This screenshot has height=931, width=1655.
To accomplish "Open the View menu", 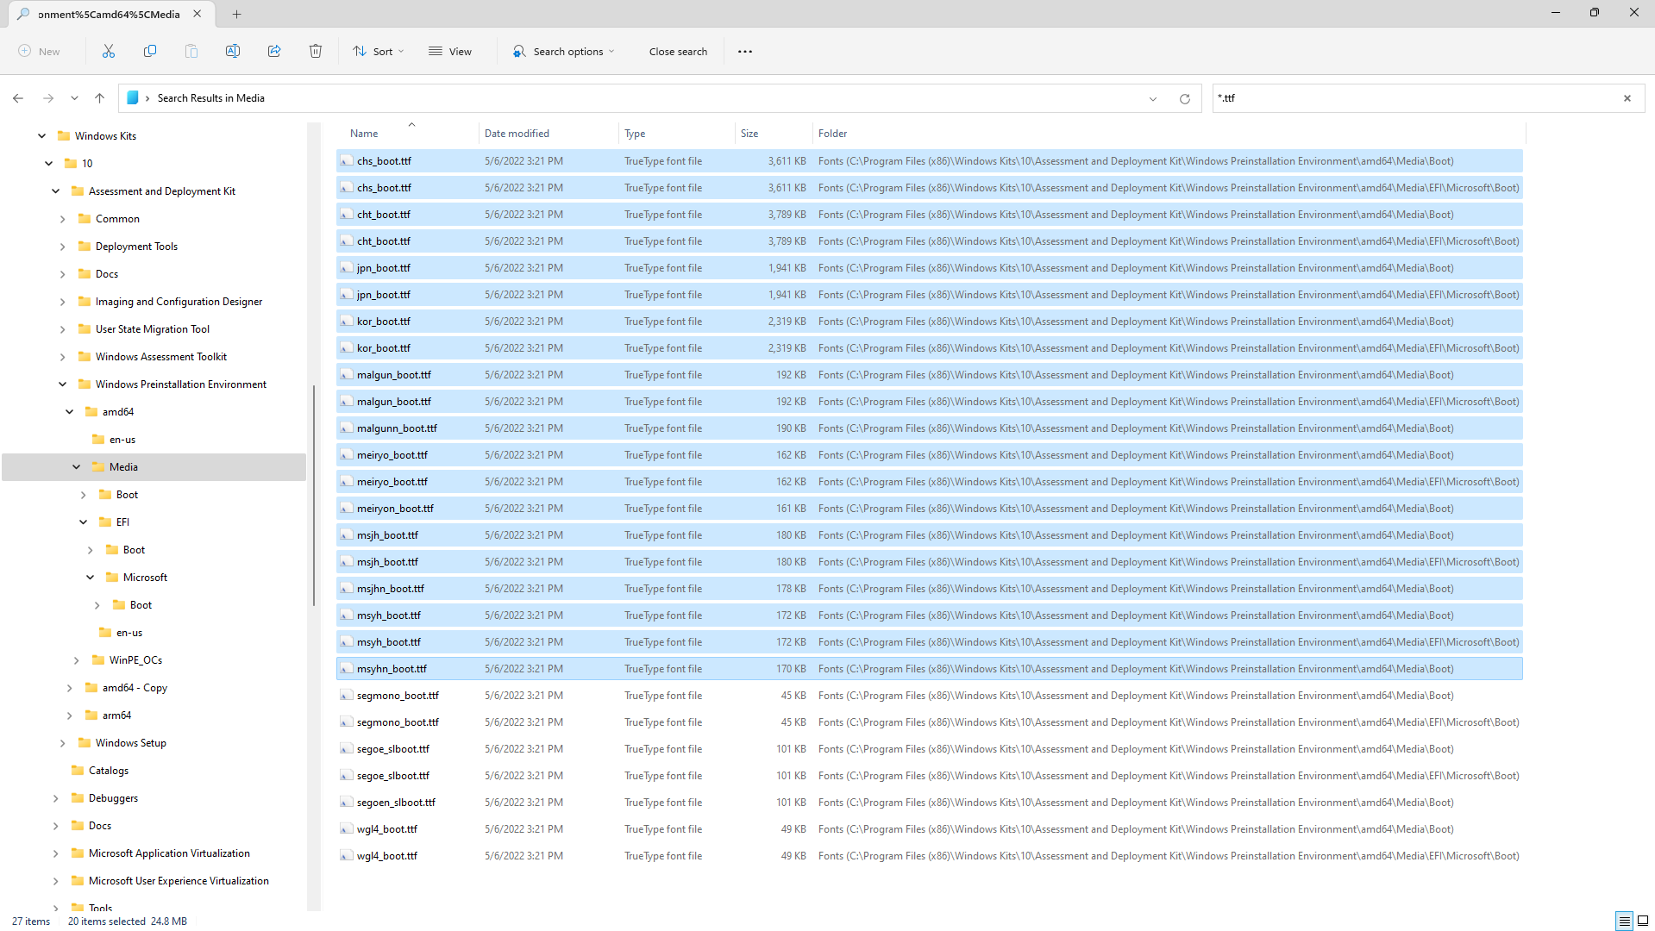I will click(450, 52).
